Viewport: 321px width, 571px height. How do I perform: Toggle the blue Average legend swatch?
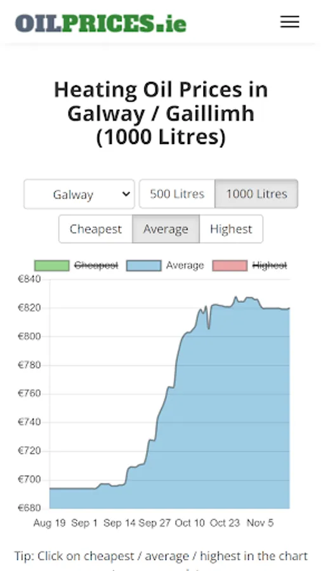(144, 265)
